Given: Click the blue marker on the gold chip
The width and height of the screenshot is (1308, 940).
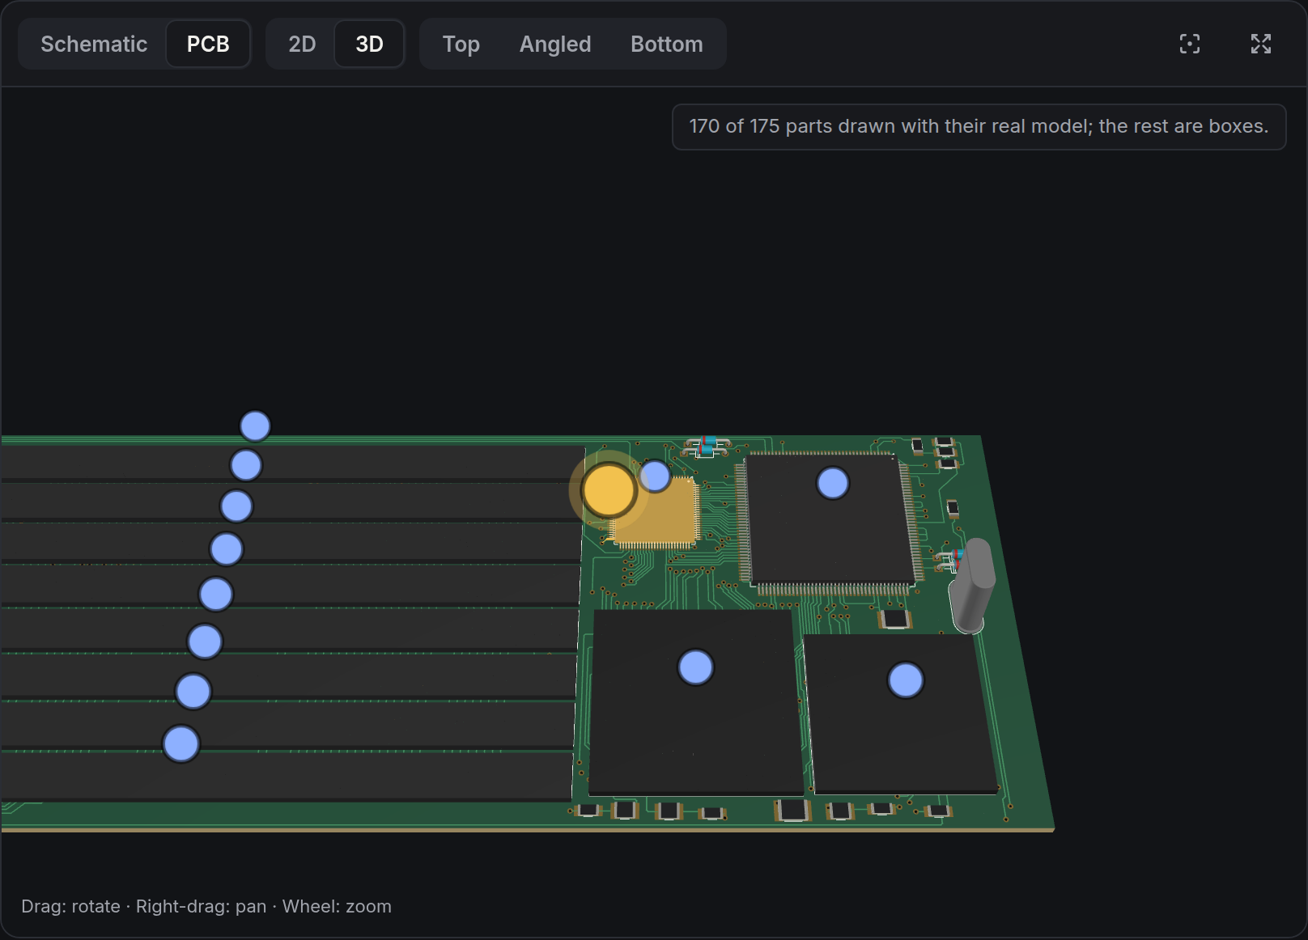Looking at the screenshot, I should [x=655, y=476].
